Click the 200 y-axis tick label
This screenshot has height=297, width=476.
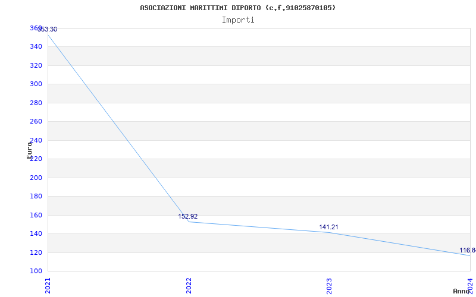(x=36, y=178)
